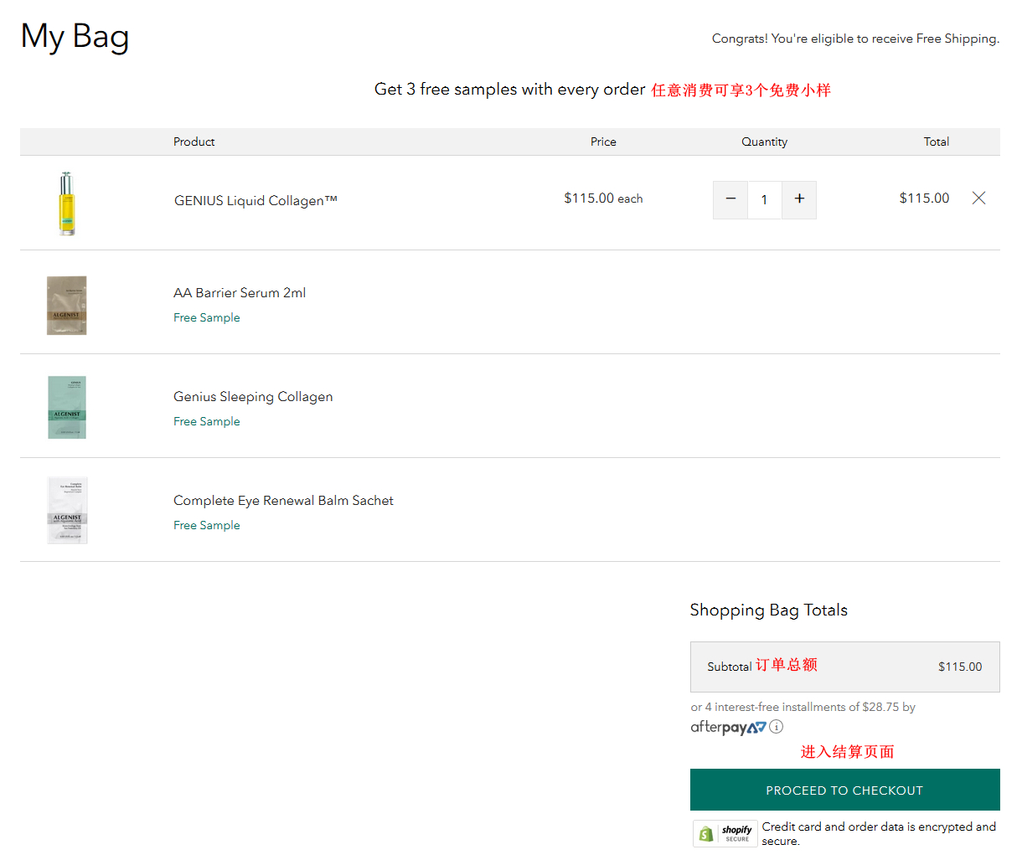This screenshot has height=860, width=1022.
Task: Open Genius Sleeping Collagen product name
Action: (253, 396)
